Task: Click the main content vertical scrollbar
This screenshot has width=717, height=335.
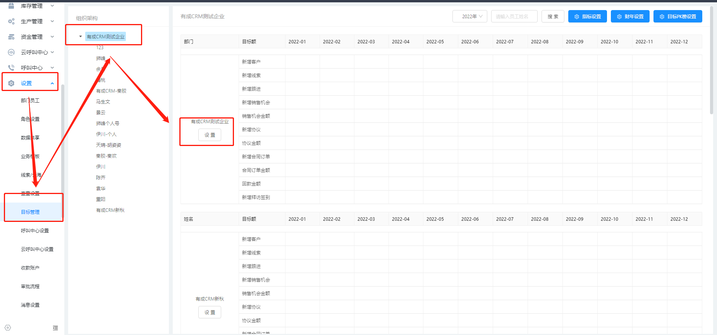Action: coord(711,60)
